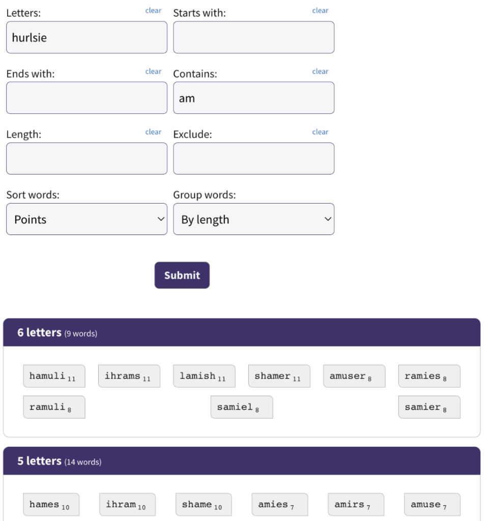The height and width of the screenshot is (521, 488).
Task: Select the word ihrams tile
Action: pos(129,376)
